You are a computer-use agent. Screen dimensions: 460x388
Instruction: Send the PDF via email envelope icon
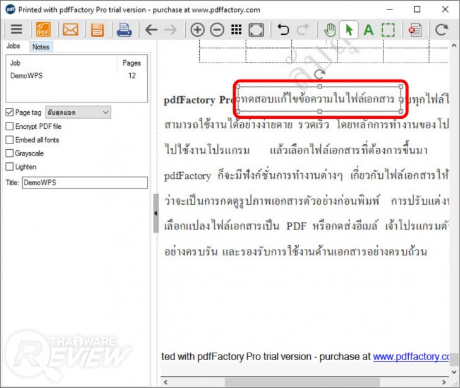70,30
